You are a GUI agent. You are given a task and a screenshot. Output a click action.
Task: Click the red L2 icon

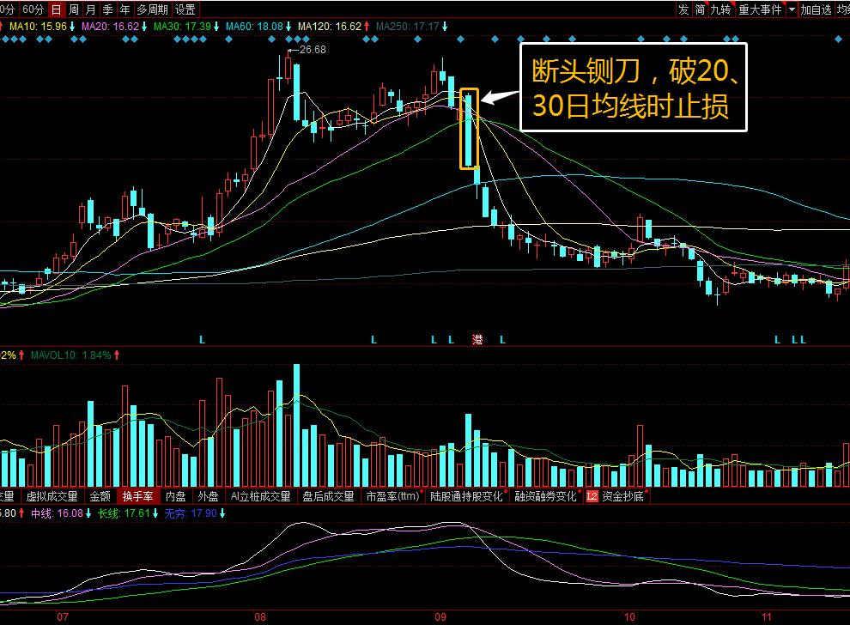[x=592, y=496]
